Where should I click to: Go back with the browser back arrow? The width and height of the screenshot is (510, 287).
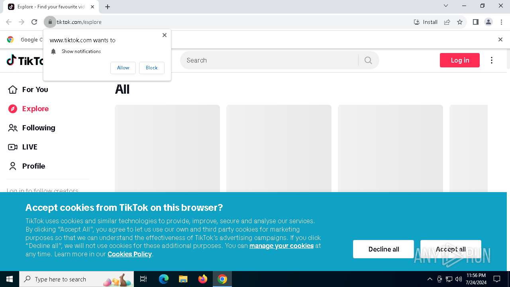pos(9,22)
